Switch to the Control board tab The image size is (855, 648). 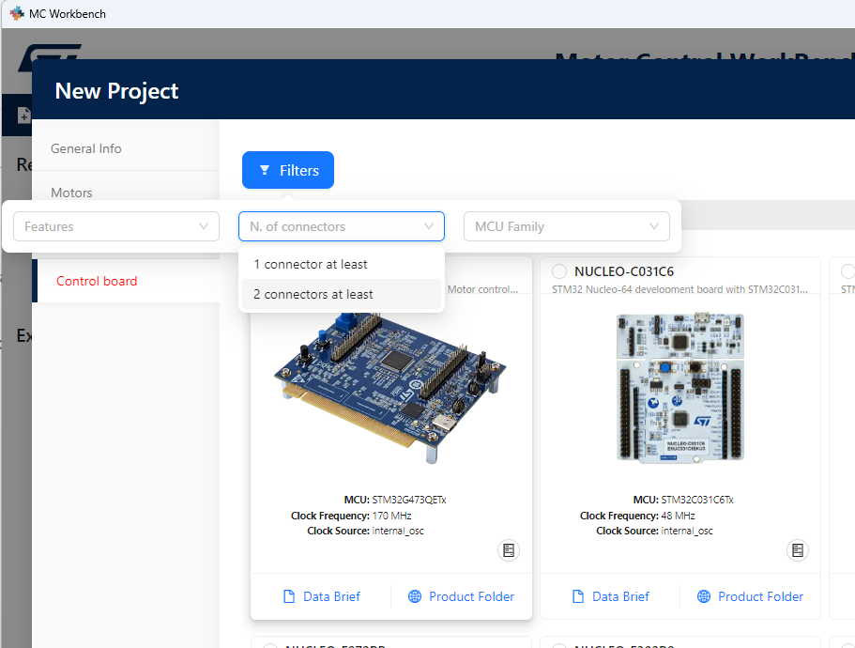pos(97,280)
